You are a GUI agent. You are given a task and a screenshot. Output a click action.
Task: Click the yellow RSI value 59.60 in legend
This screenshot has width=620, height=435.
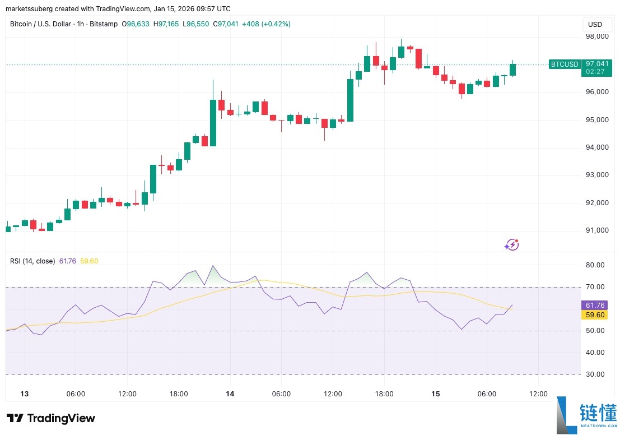(89, 261)
